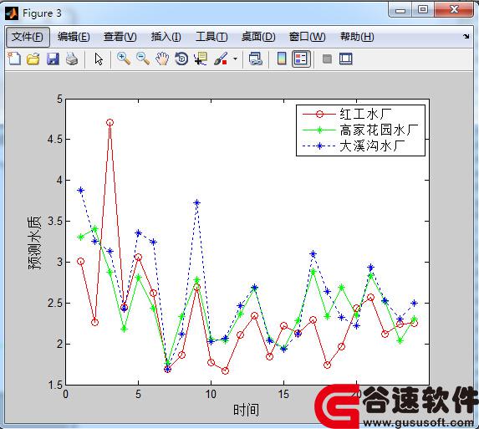Screen dimensions: 479x429
Task: Toggle the Insert Legend toolbar button
Action: (x=301, y=59)
